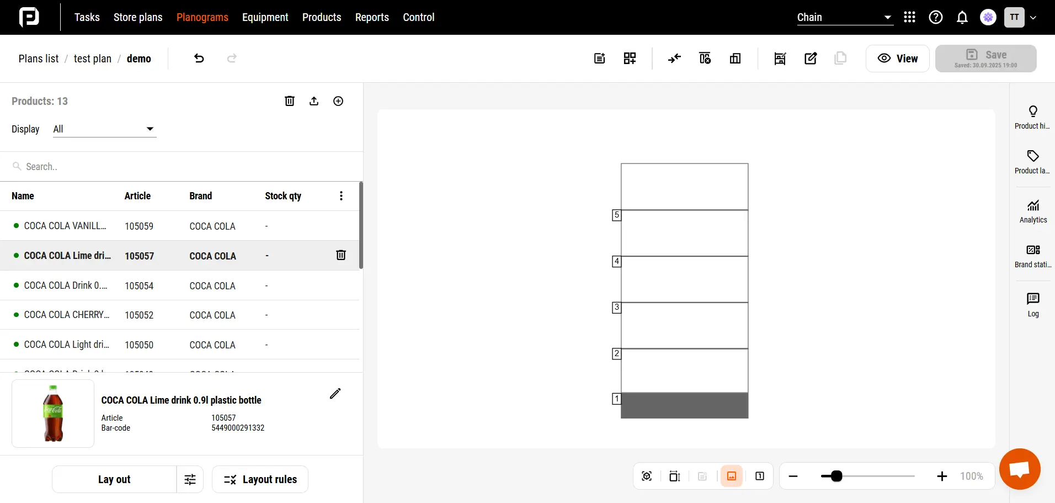This screenshot has width=1055, height=503.
Task: Click the add product plus icon
Action: (x=338, y=101)
